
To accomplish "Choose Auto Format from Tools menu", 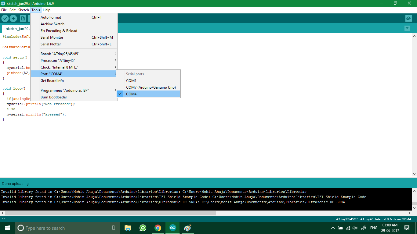I will pos(74,17).
